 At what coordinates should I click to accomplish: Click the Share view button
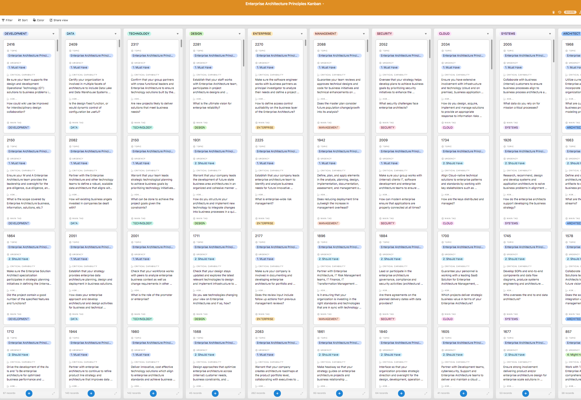point(59,20)
